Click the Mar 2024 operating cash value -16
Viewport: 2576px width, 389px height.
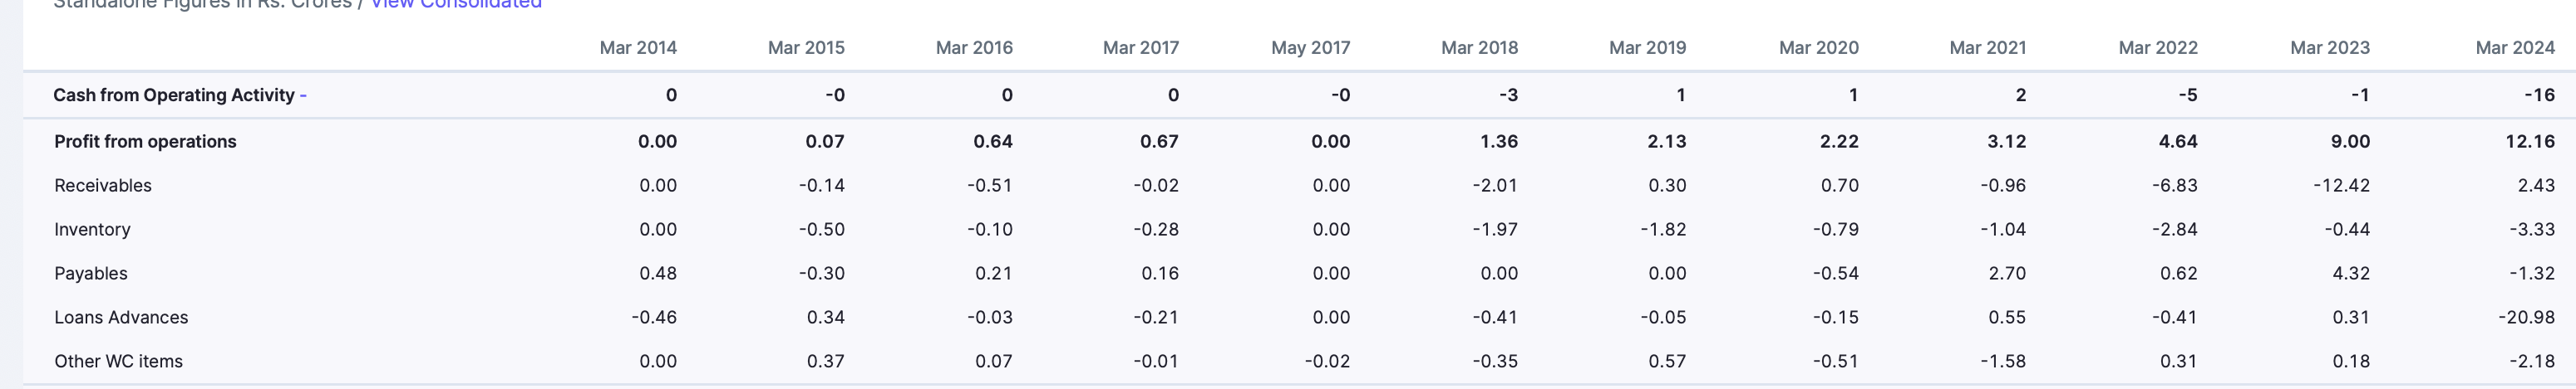pos(2539,95)
